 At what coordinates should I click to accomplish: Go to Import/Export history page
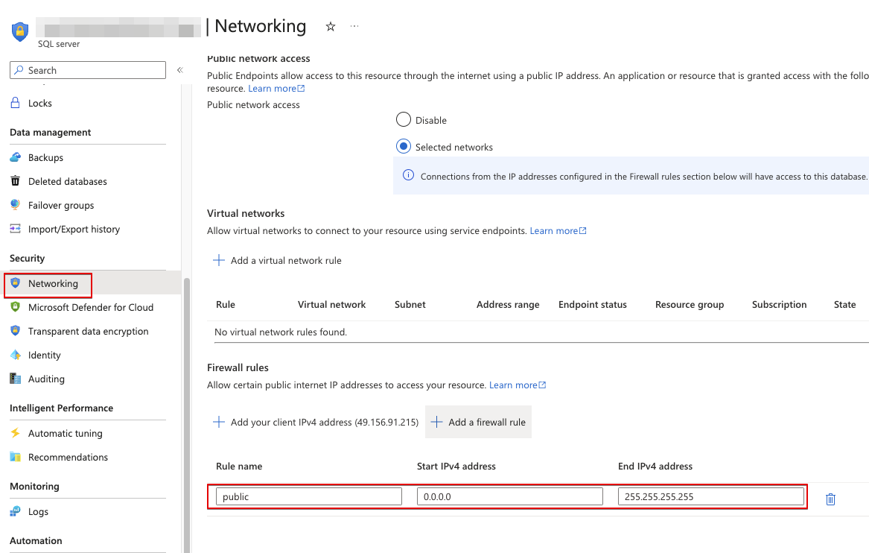[74, 230]
